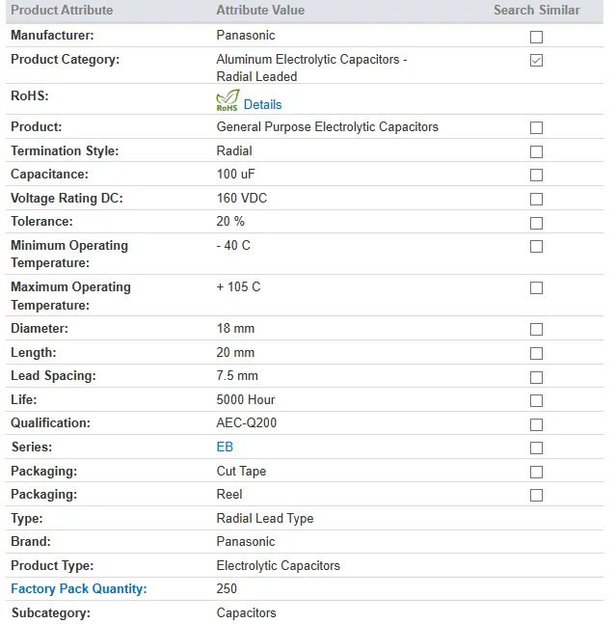Open the EB series link
Image resolution: width=616 pixels, height=624 pixels.
click(225, 447)
